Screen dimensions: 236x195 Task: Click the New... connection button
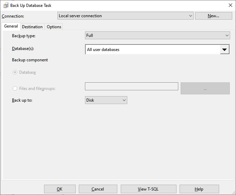pos(213,16)
